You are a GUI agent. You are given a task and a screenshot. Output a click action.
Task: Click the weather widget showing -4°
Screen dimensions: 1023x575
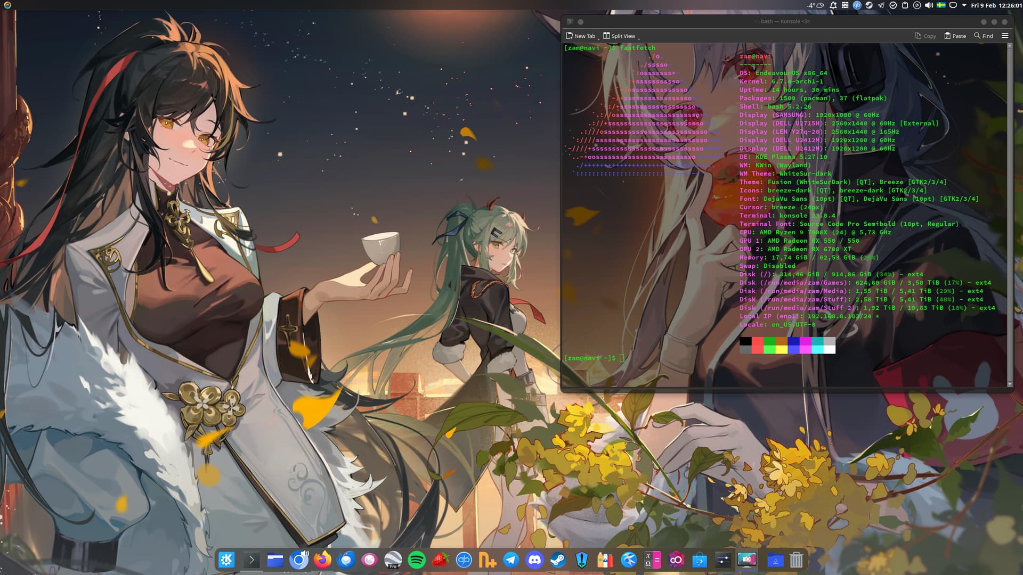point(815,5)
